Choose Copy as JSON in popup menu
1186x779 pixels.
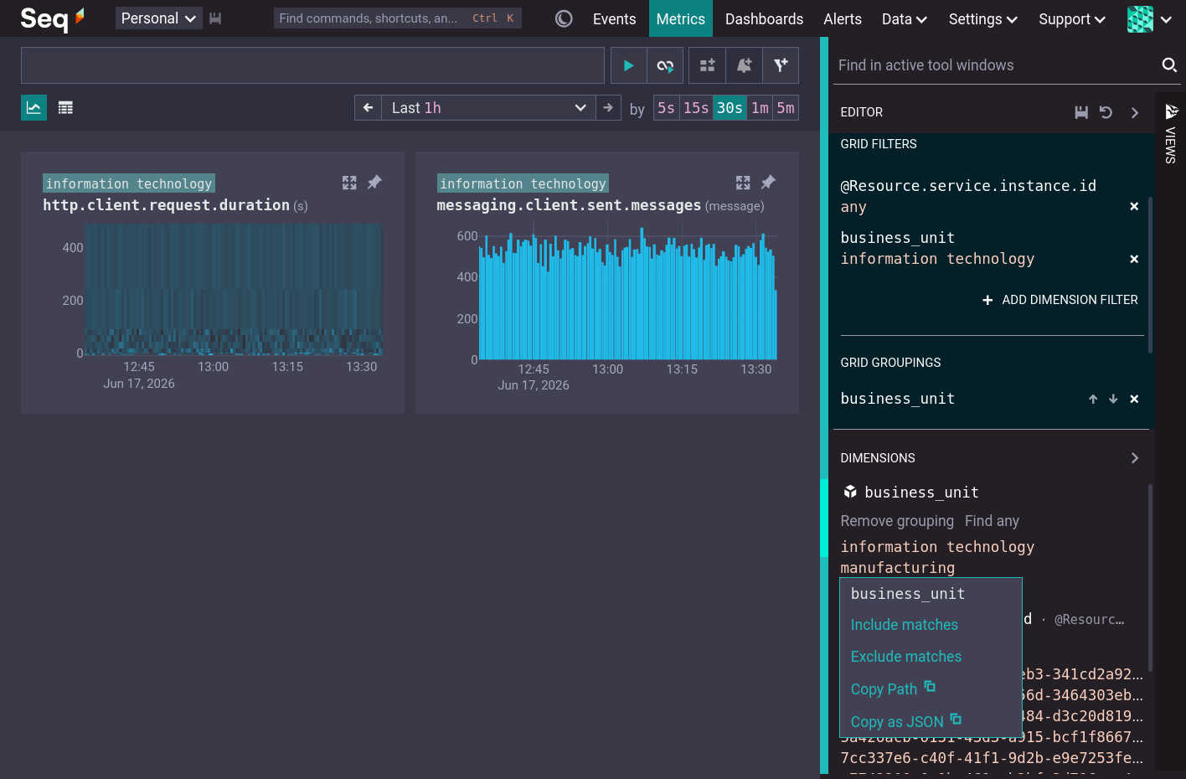(x=905, y=721)
